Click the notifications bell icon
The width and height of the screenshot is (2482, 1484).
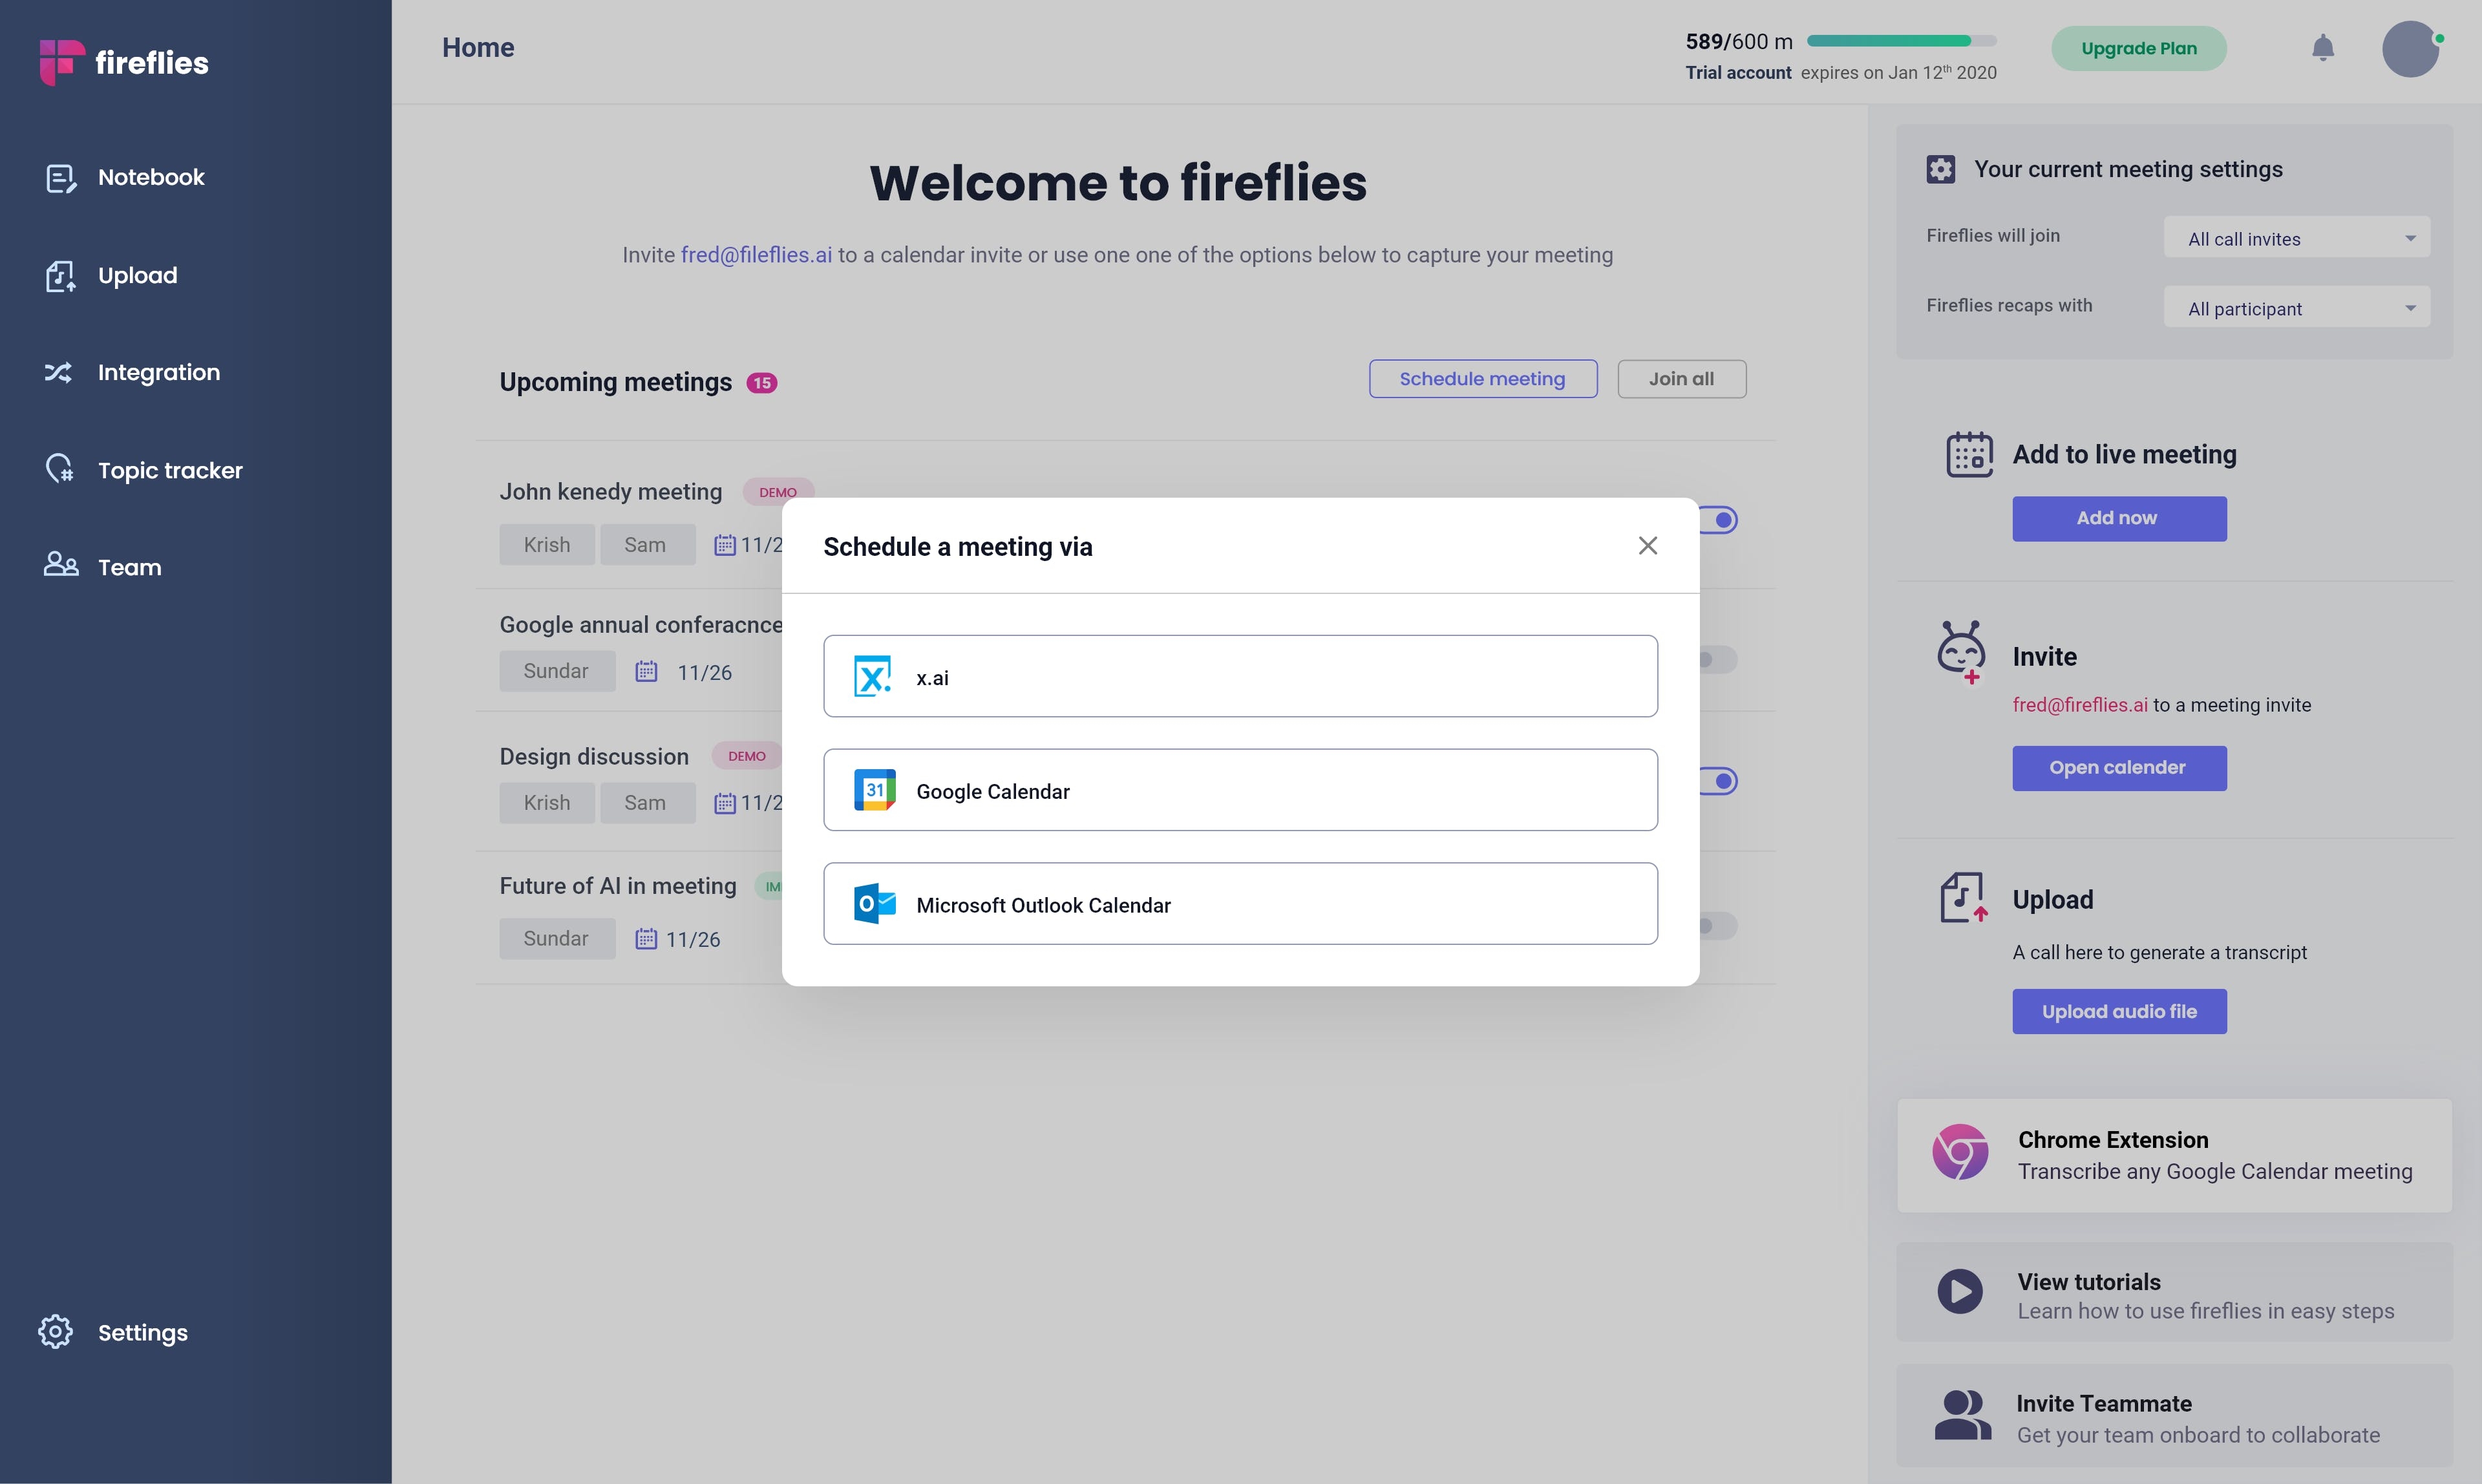click(2322, 48)
